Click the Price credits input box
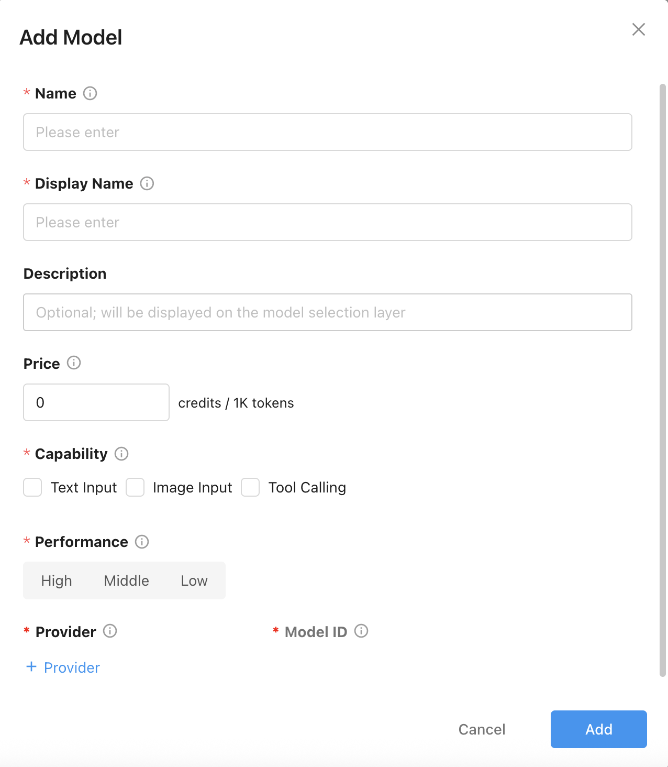 click(x=96, y=402)
